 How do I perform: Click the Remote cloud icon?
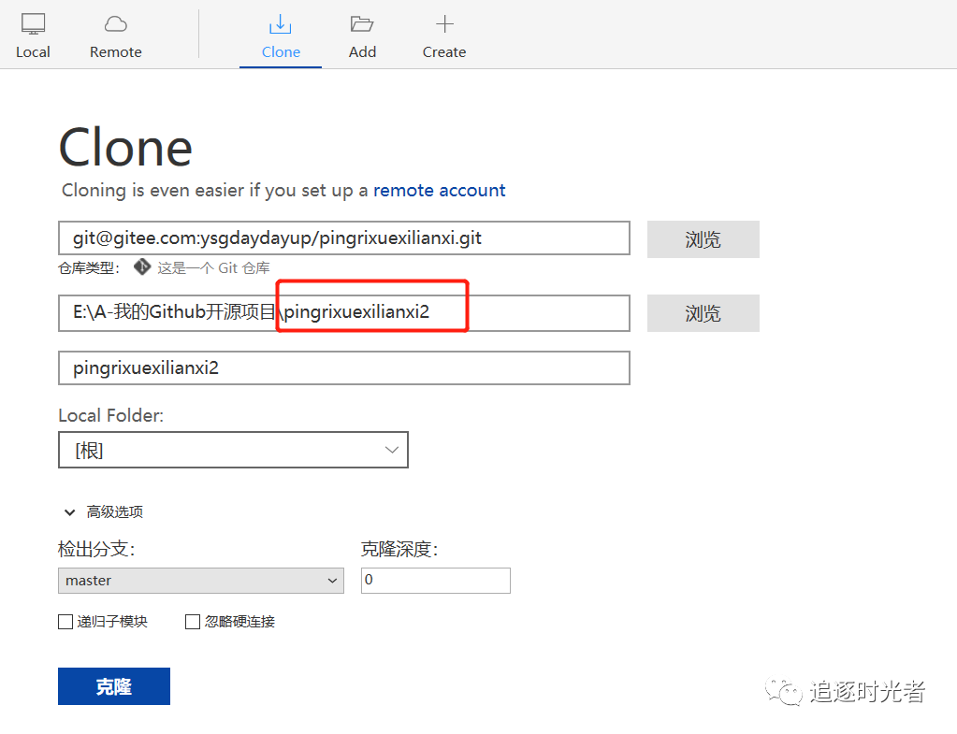[x=116, y=24]
